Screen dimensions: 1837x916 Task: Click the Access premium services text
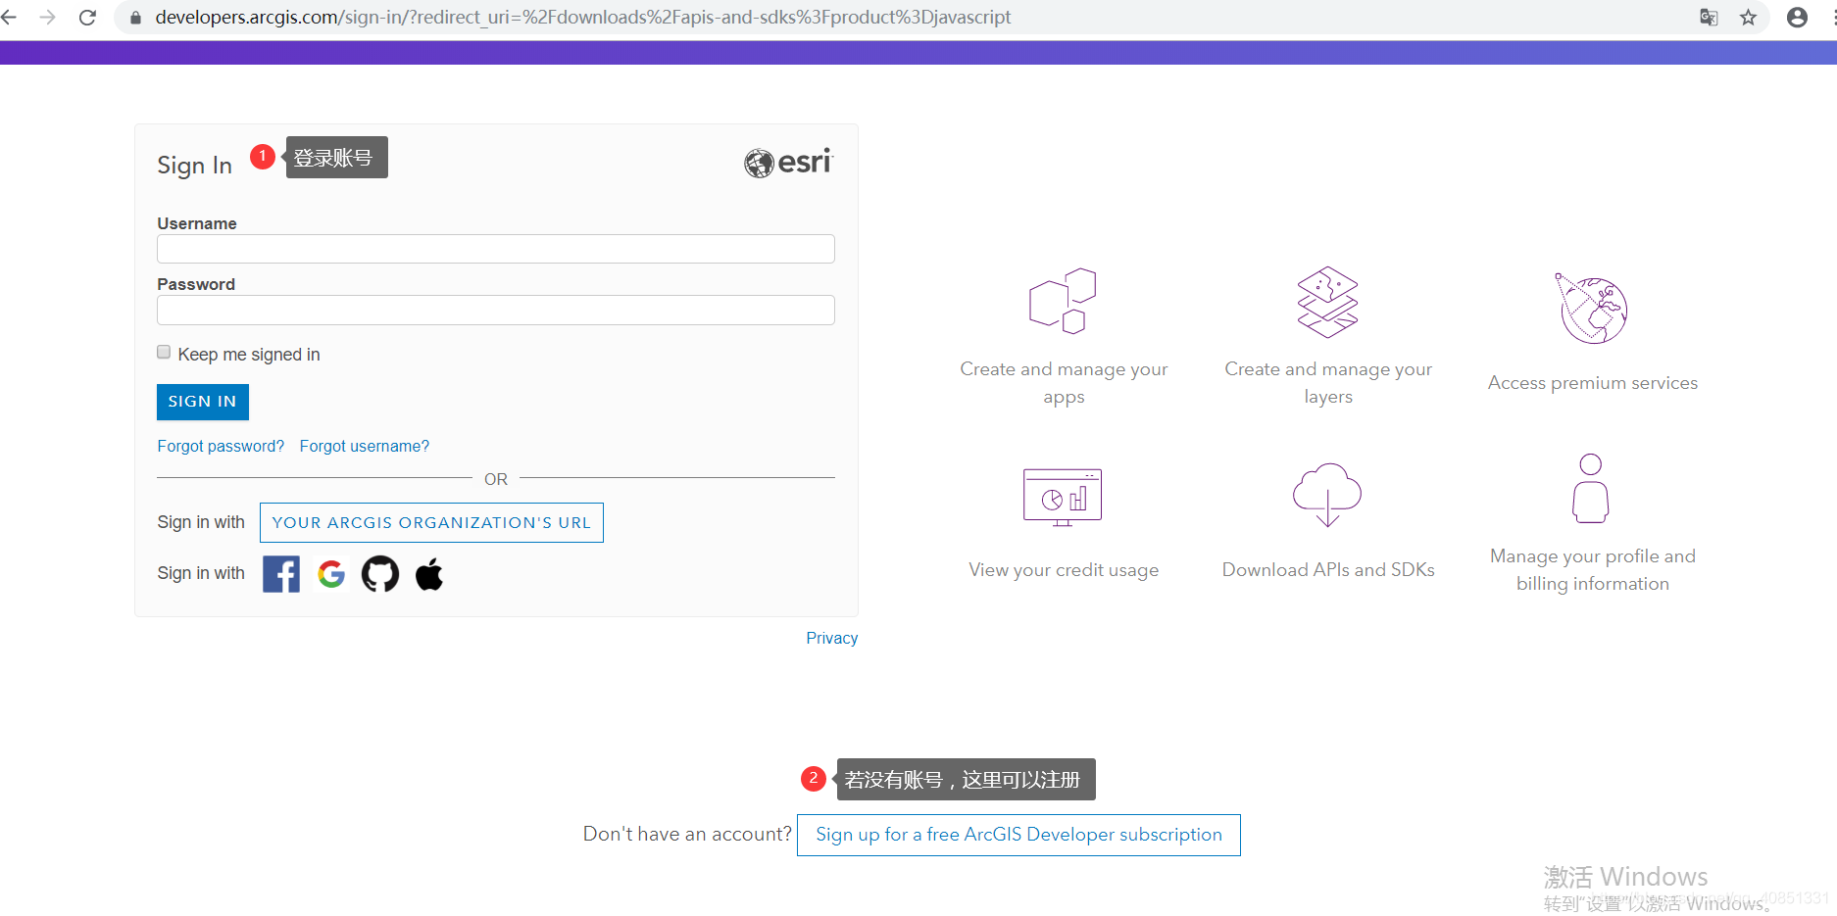tap(1593, 383)
